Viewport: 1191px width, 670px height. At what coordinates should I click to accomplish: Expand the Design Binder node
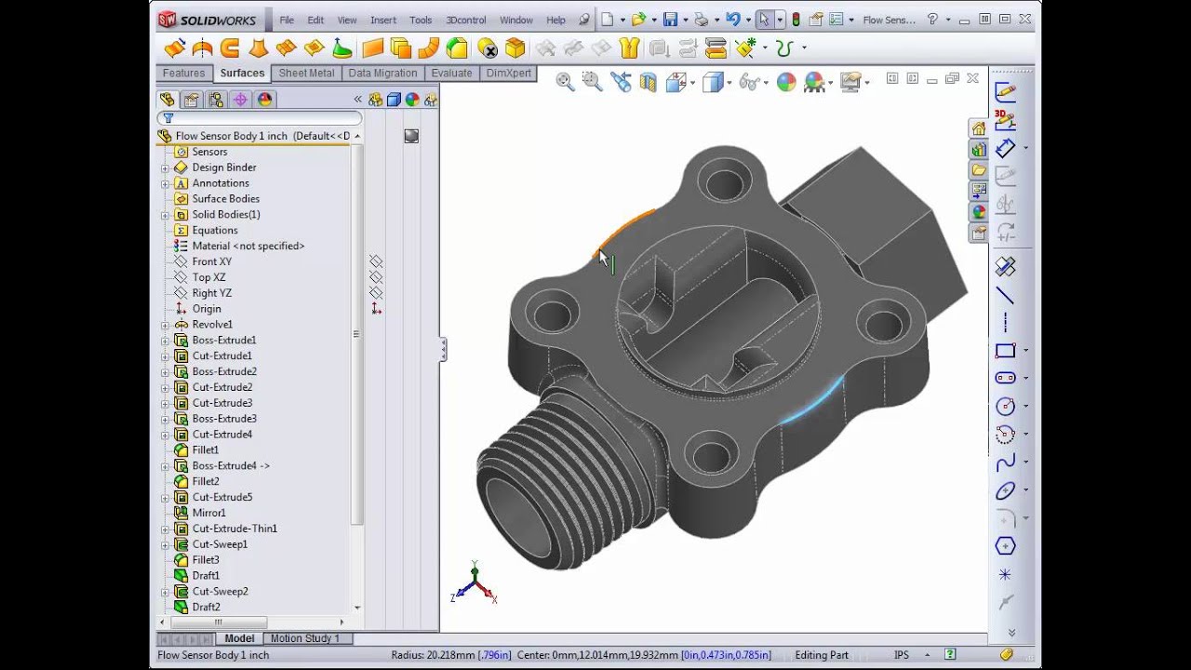(166, 167)
